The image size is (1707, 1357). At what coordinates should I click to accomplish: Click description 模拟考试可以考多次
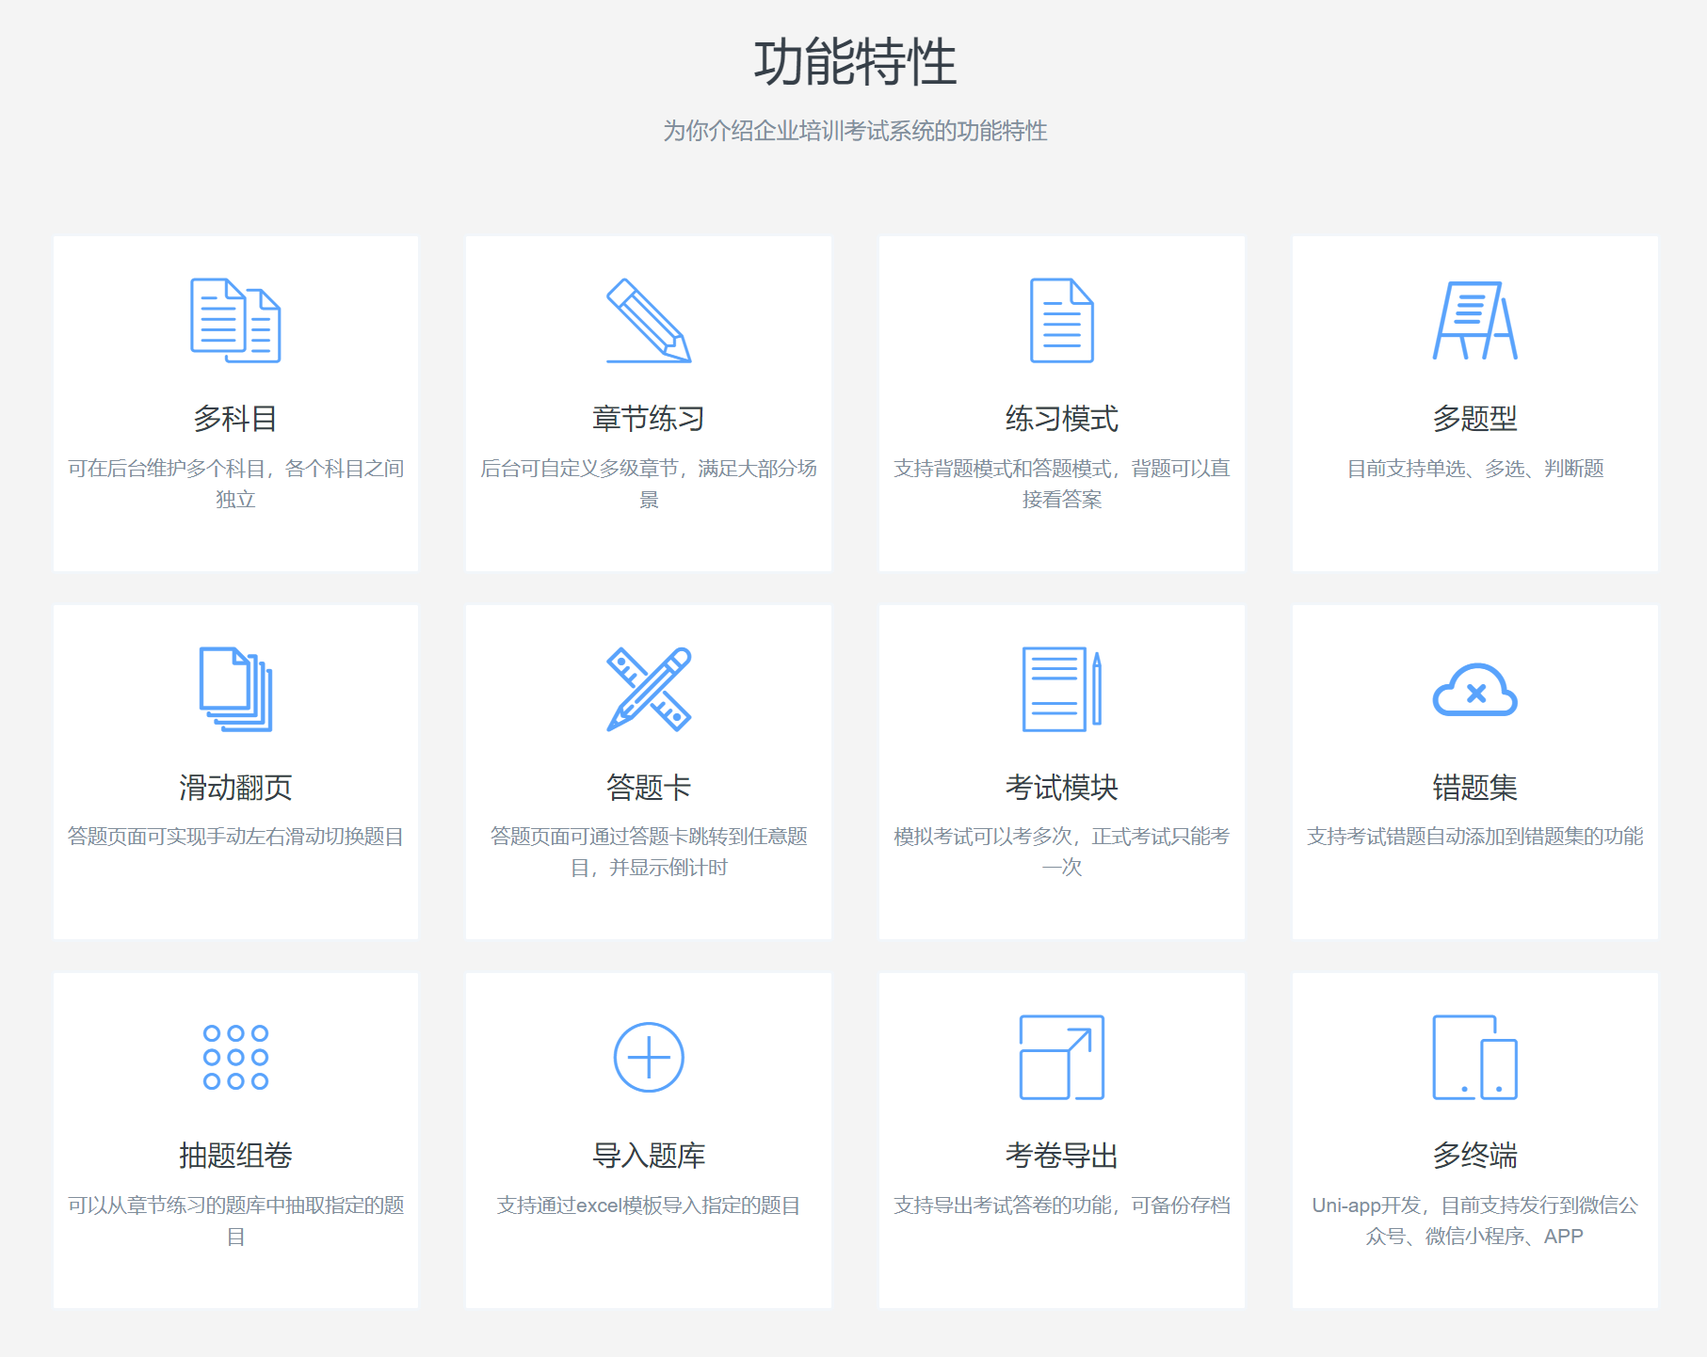[x=1061, y=852]
